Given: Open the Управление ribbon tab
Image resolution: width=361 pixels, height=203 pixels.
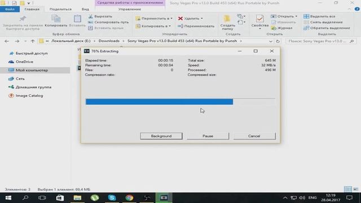Looking at the screenshot, I should pyautogui.click(x=130, y=9).
